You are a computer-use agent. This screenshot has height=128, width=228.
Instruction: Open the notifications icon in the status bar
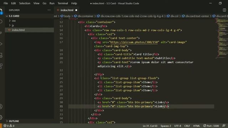pyautogui.click(x=224, y=126)
